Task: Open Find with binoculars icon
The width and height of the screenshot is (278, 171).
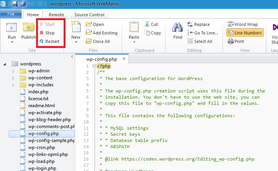Action: (x=178, y=27)
